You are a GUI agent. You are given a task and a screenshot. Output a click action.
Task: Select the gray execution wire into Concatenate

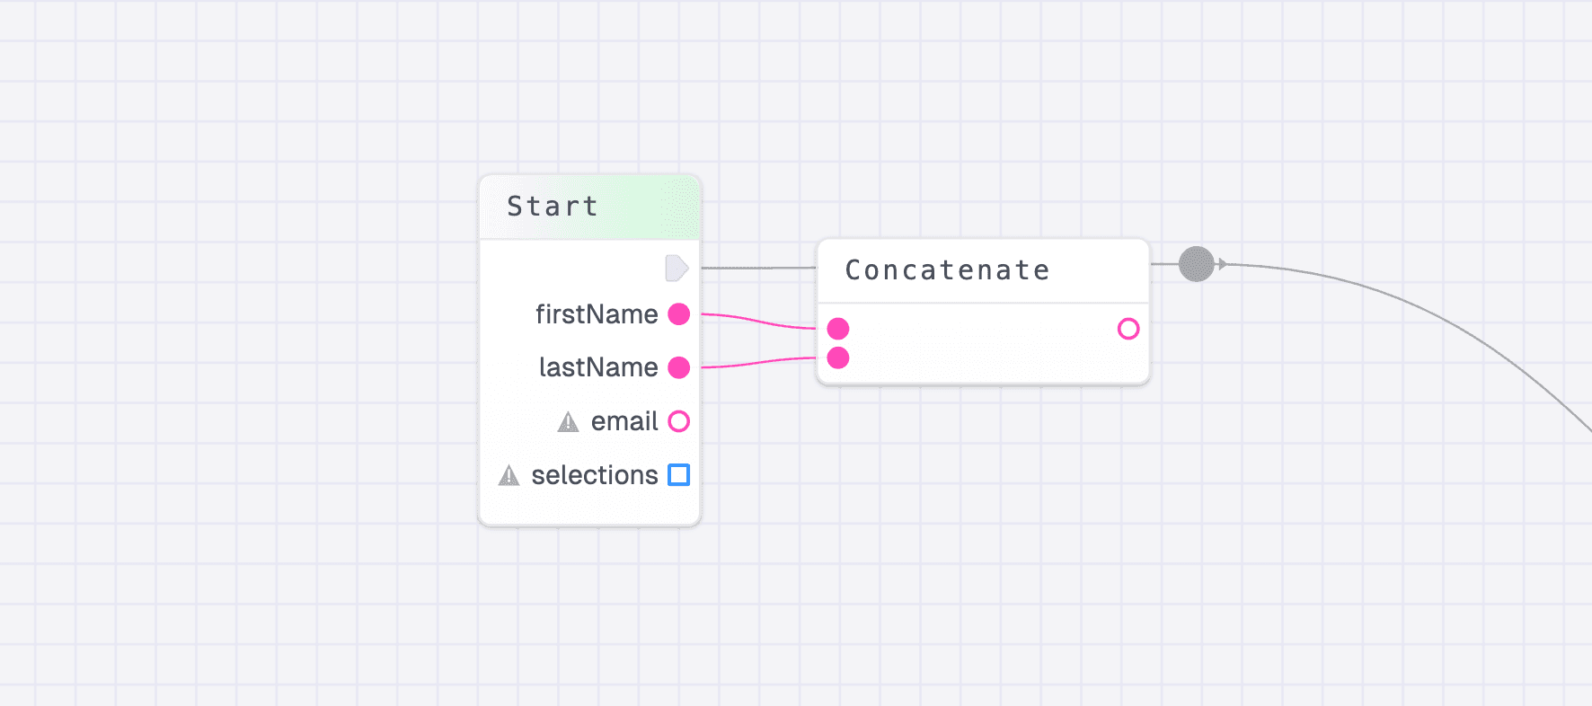(x=759, y=268)
